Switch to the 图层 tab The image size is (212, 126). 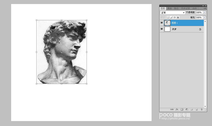163,8
